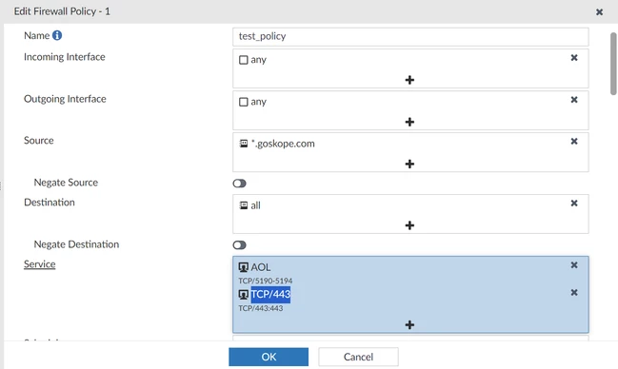Click the TCP/443:443 port text
Screen dimensions: 618x369
[261, 308]
